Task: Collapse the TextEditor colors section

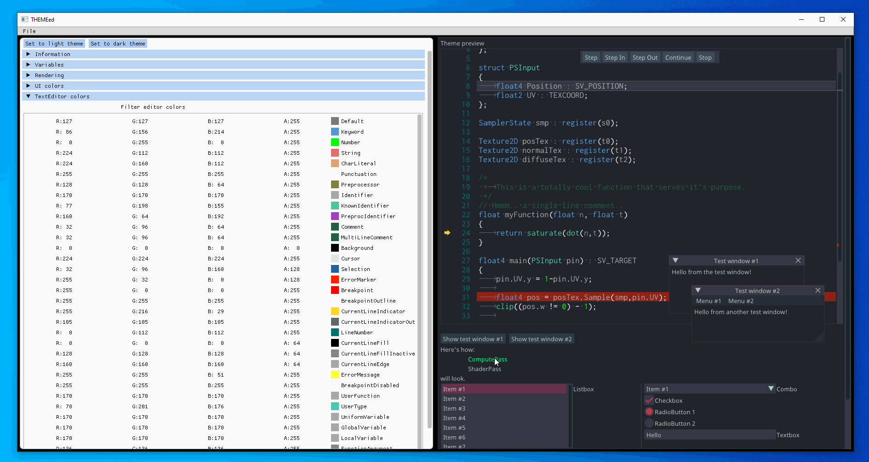Action: coord(223,96)
